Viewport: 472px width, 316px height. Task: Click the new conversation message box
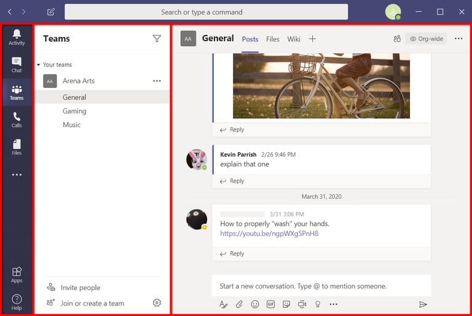pos(321,286)
